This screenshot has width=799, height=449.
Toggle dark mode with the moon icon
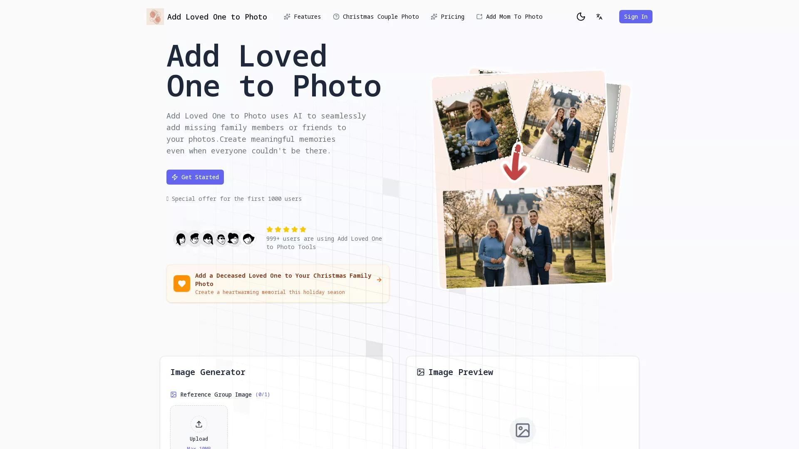[x=581, y=17]
